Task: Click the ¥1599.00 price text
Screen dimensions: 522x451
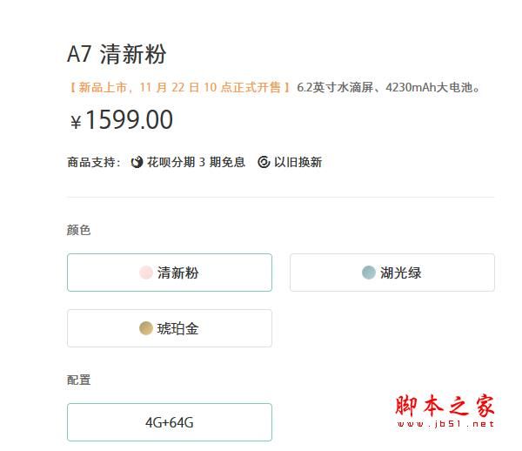Action: pyautogui.click(x=122, y=120)
